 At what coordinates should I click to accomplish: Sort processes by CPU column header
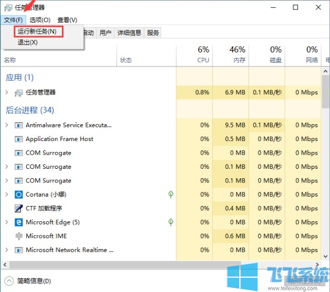(195, 55)
